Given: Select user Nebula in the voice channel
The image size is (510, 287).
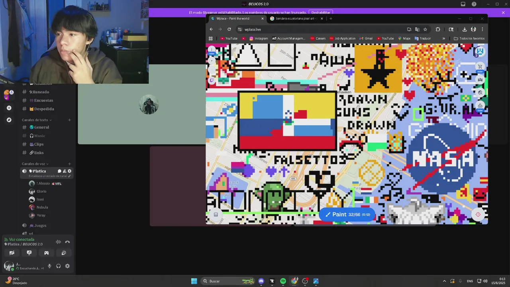Looking at the screenshot, I should pos(42,207).
